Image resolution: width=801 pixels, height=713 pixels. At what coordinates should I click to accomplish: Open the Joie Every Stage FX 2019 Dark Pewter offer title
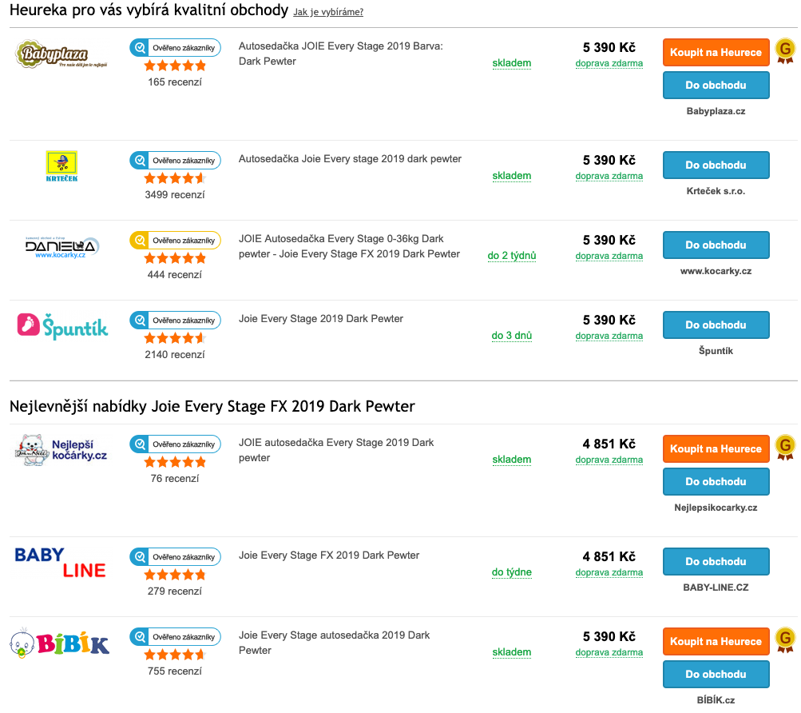coord(329,555)
